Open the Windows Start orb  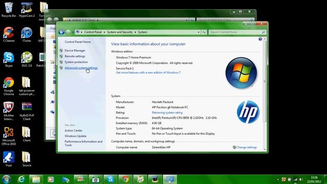(x=6, y=179)
